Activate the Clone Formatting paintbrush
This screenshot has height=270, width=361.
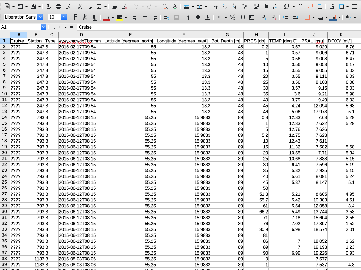(x=115, y=6)
